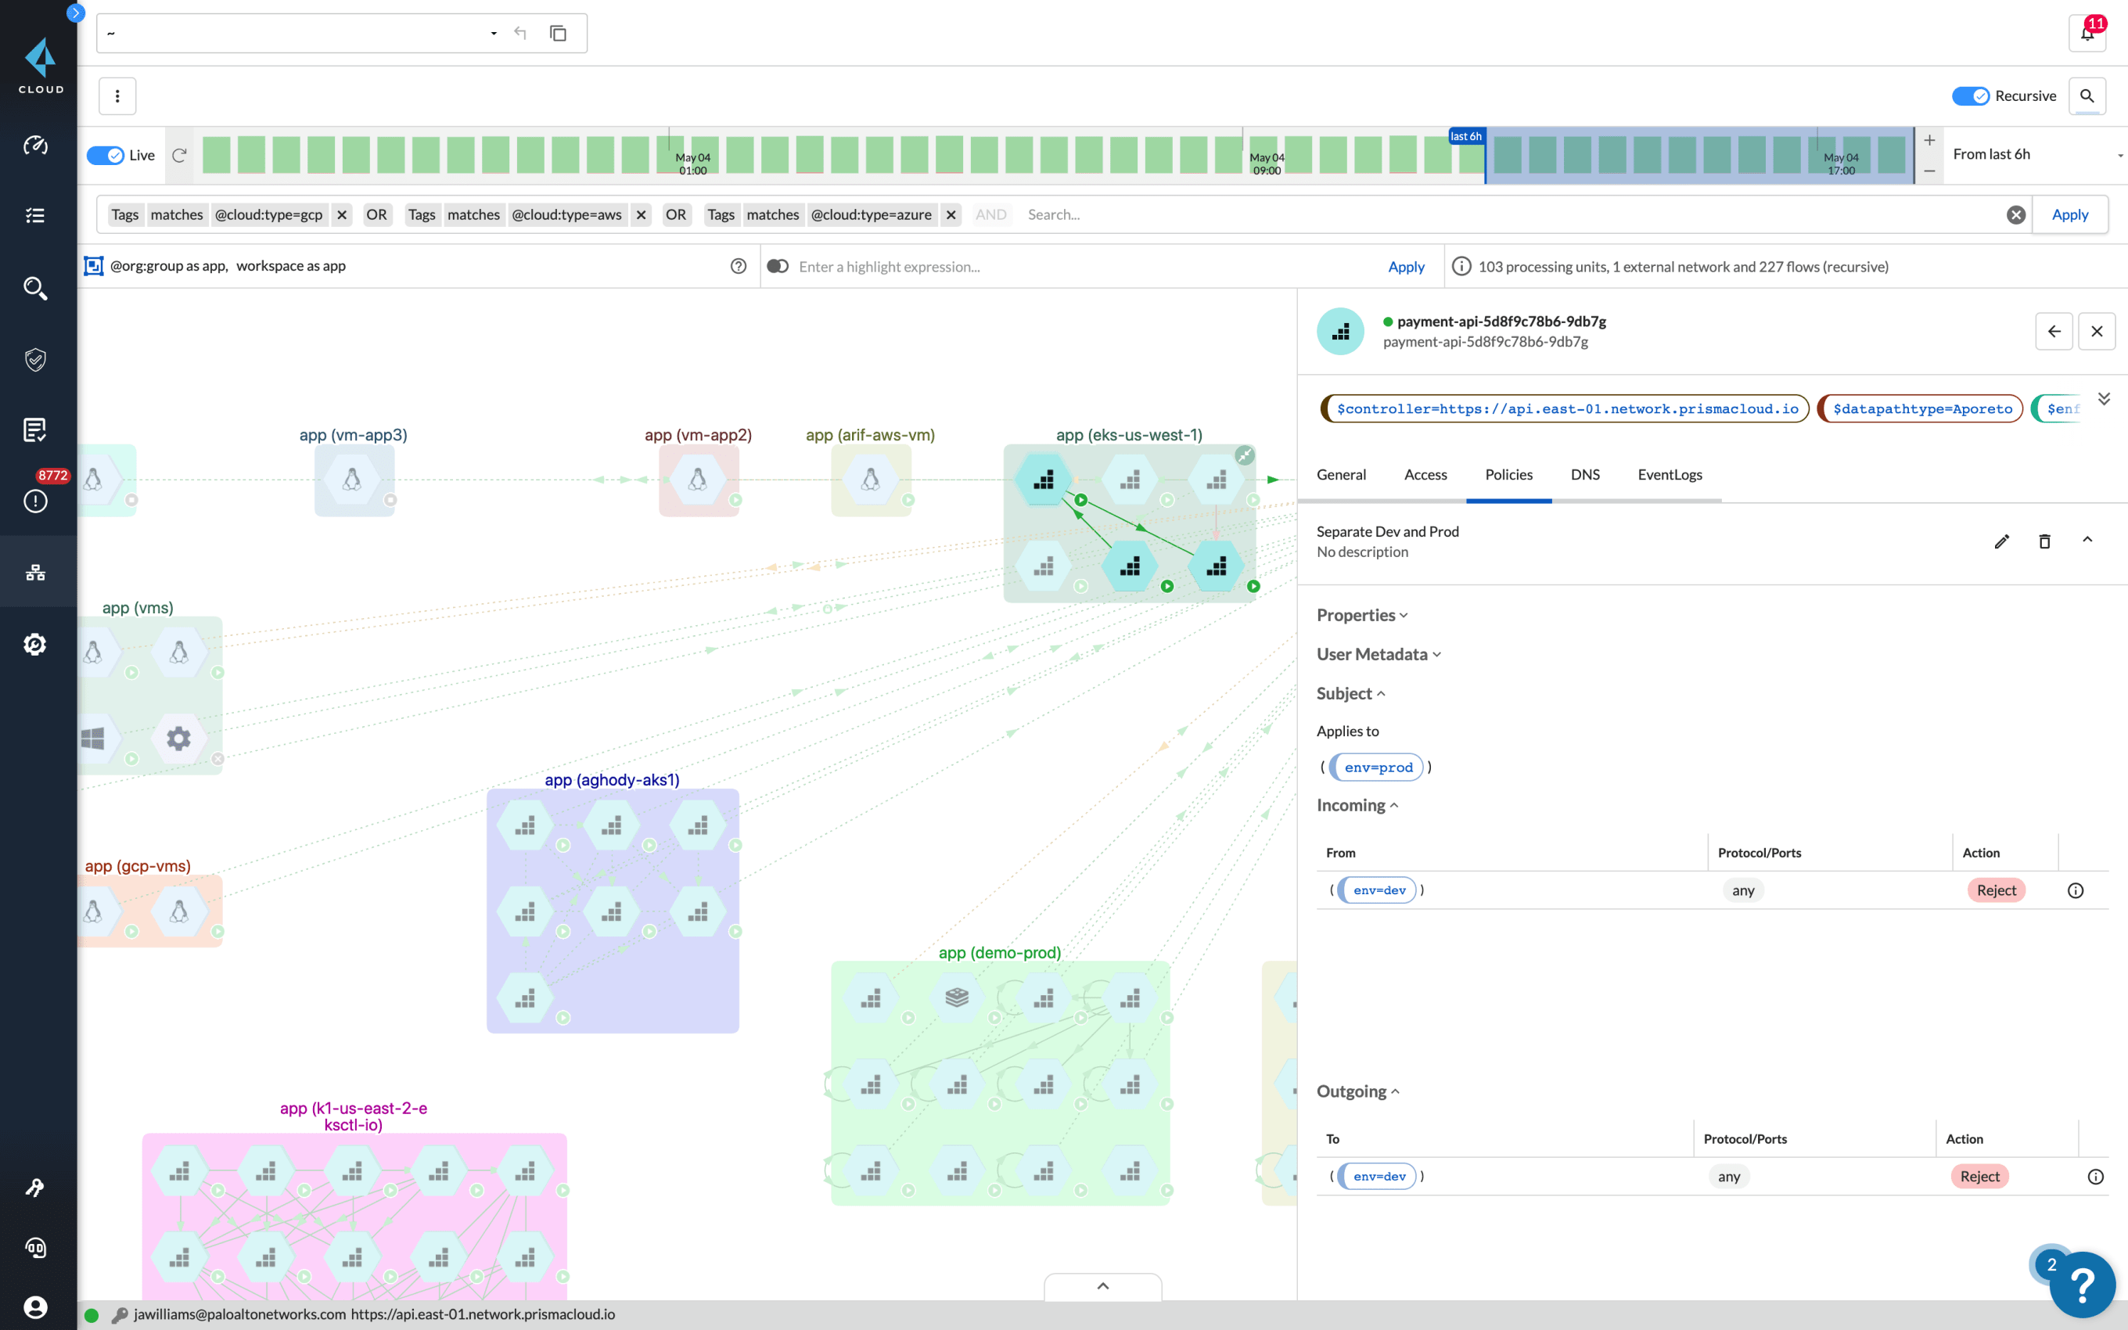Screen dimensions: 2128x1330
Task: Click Apply next to the tag filter
Action: coord(2069,214)
